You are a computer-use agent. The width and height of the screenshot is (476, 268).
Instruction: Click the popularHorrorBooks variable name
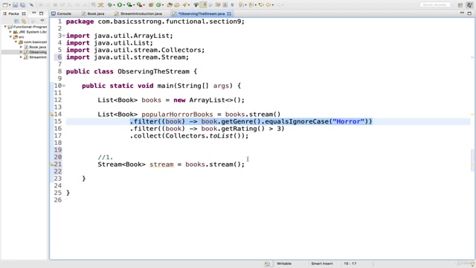click(177, 115)
